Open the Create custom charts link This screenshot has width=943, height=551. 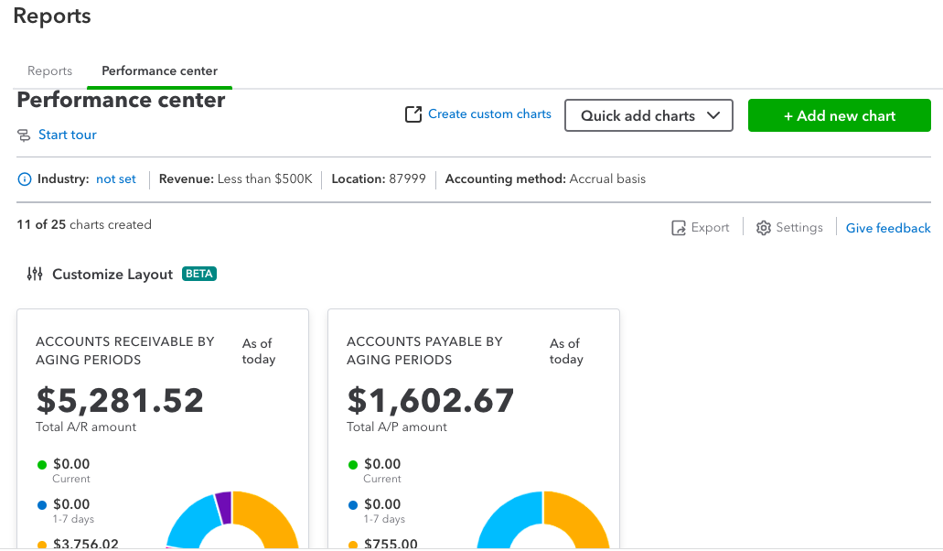(489, 113)
